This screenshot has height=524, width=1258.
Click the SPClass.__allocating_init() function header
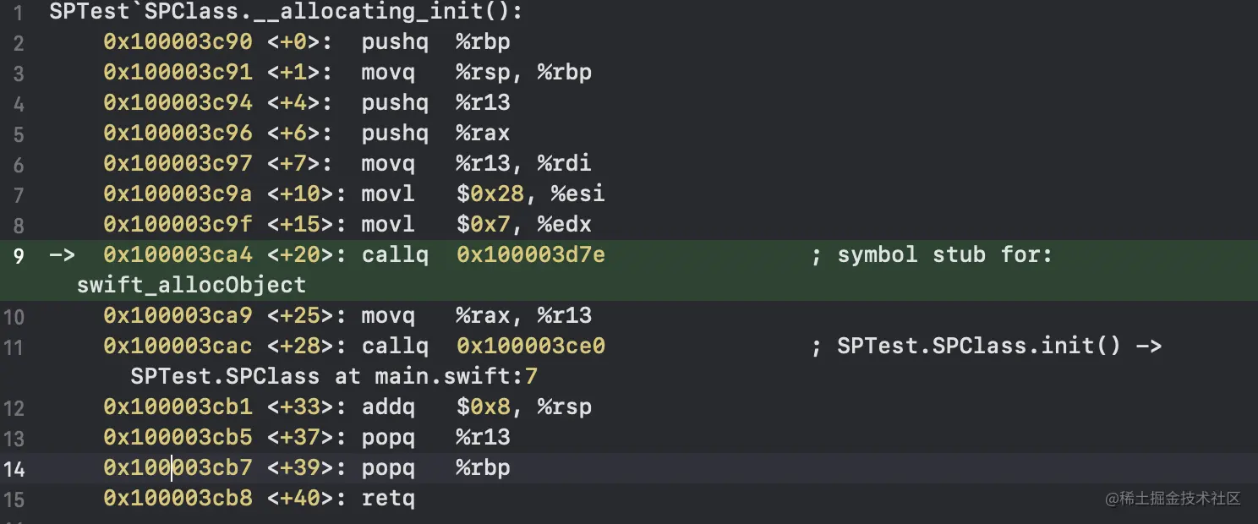click(286, 12)
